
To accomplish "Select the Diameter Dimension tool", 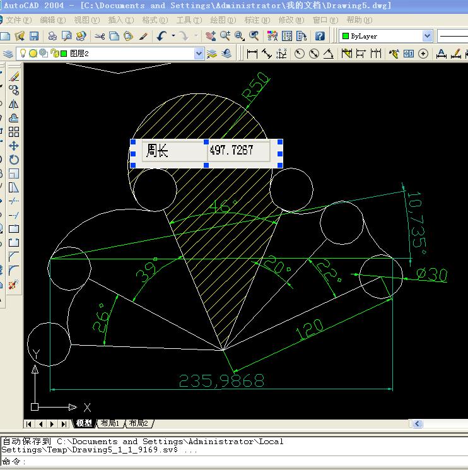I will pos(313,54).
